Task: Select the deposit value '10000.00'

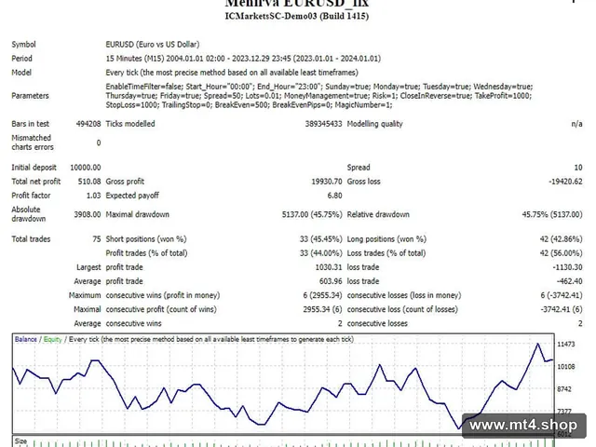Action: (86, 168)
